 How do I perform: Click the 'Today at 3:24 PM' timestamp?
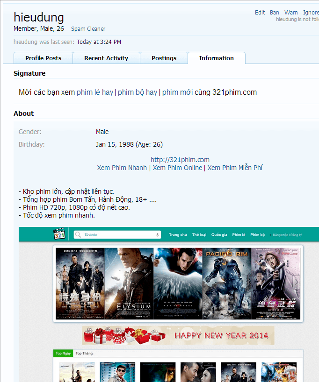pyautogui.click(x=99, y=42)
